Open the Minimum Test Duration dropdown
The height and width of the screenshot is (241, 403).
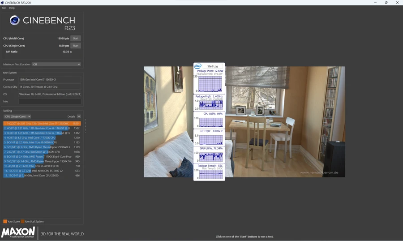pyautogui.click(x=56, y=65)
